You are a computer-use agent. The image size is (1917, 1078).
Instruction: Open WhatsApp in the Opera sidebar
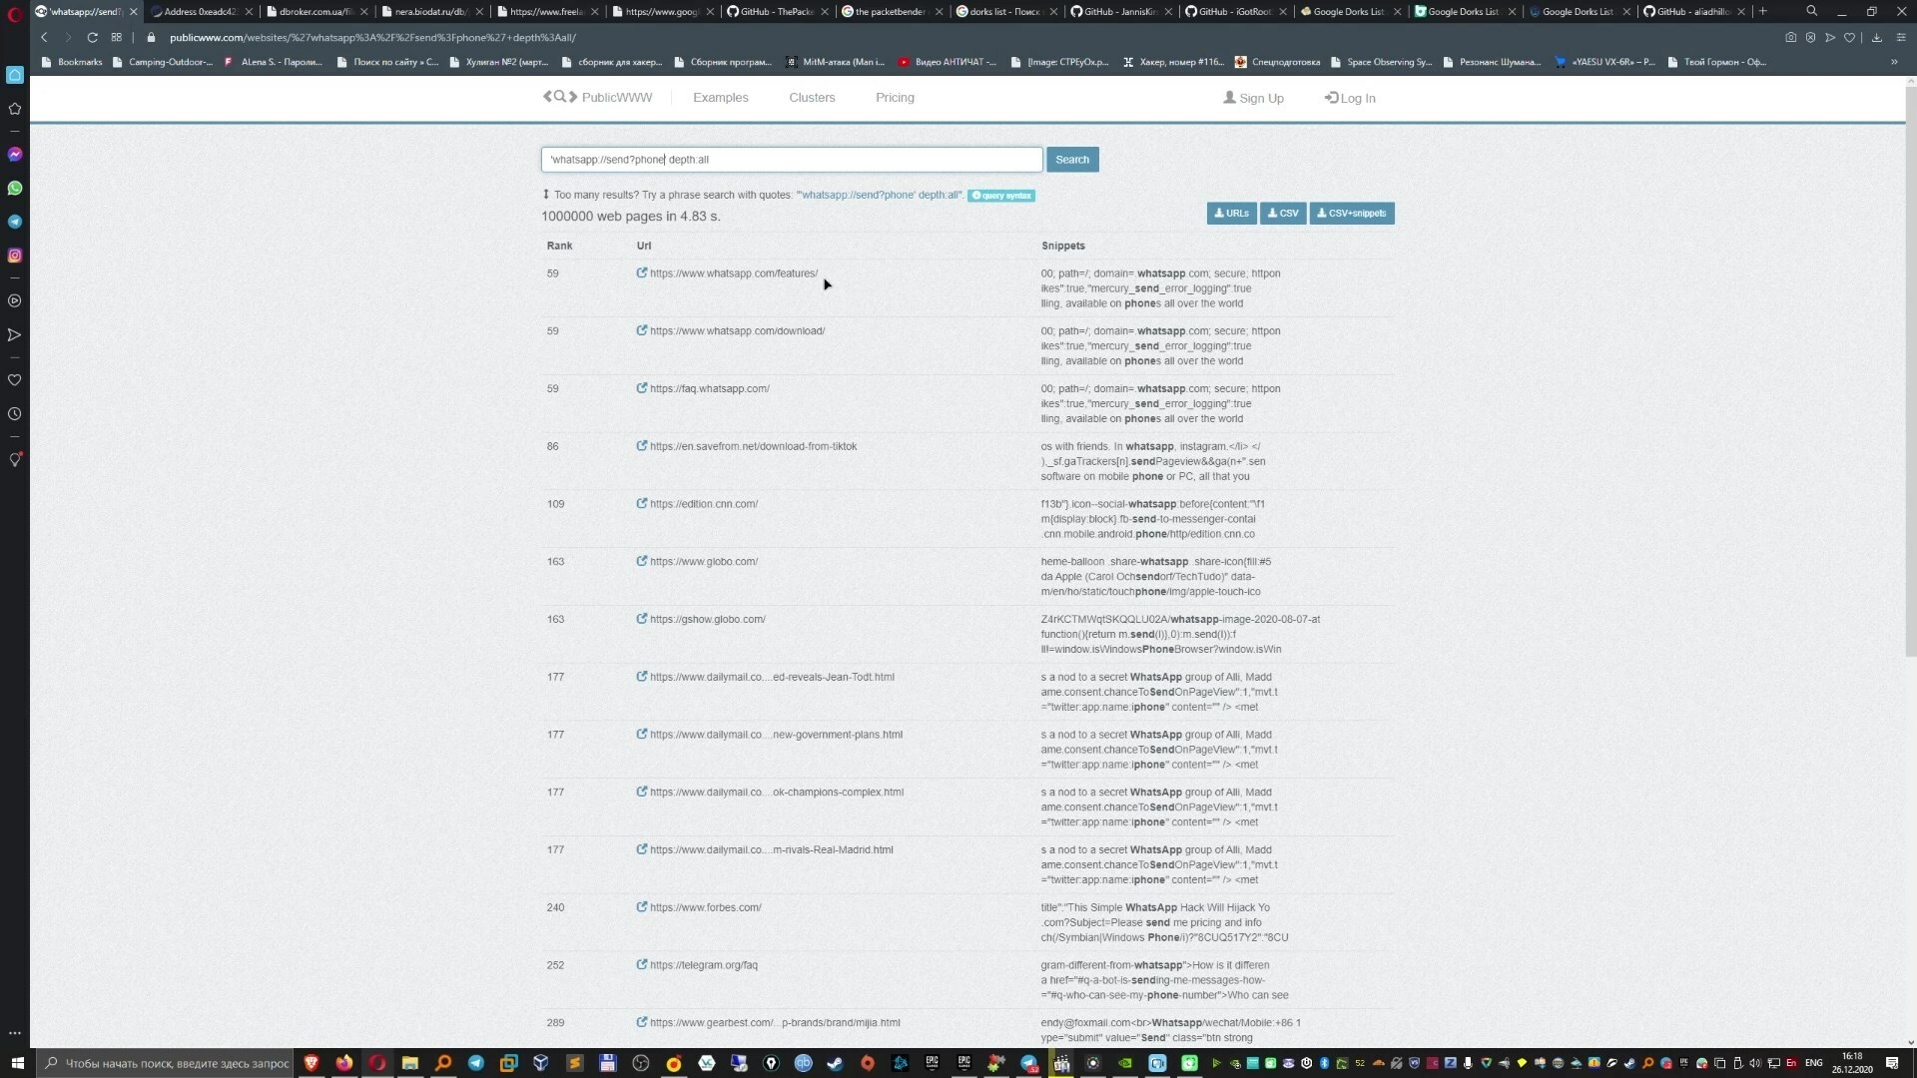point(15,188)
